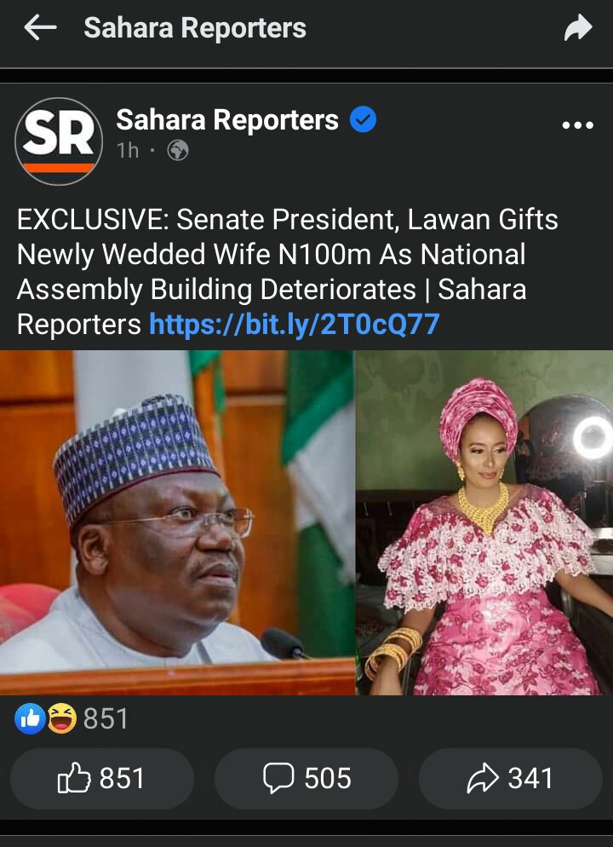Open the three-dots post options menu
Image resolution: width=613 pixels, height=847 pixels.
coord(577,125)
